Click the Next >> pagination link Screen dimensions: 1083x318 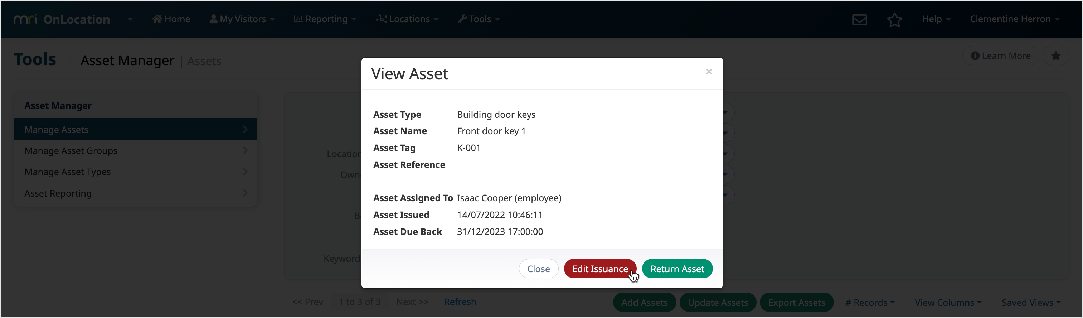412,302
